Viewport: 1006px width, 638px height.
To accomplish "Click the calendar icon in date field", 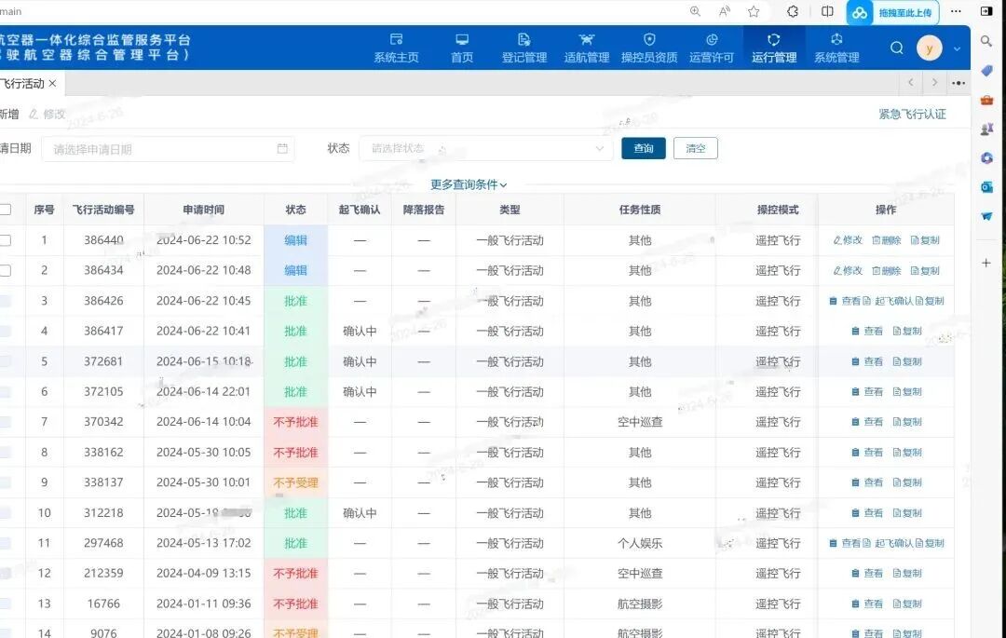I will click(x=282, y=149).
